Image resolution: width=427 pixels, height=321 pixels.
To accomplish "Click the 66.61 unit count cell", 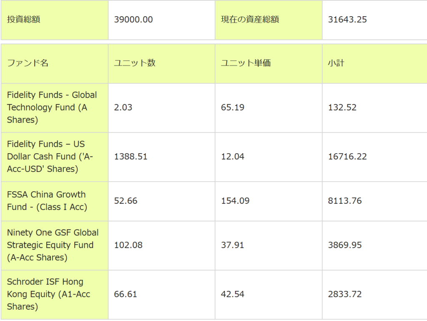I will coord(126,294).
